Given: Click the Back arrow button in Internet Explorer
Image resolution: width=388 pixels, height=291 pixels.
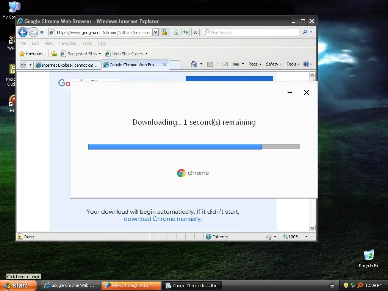Looking at the screenshot, I should 23,33.
